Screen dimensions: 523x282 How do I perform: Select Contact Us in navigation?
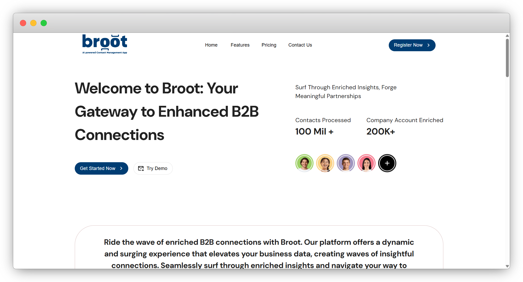coord(300,45)
